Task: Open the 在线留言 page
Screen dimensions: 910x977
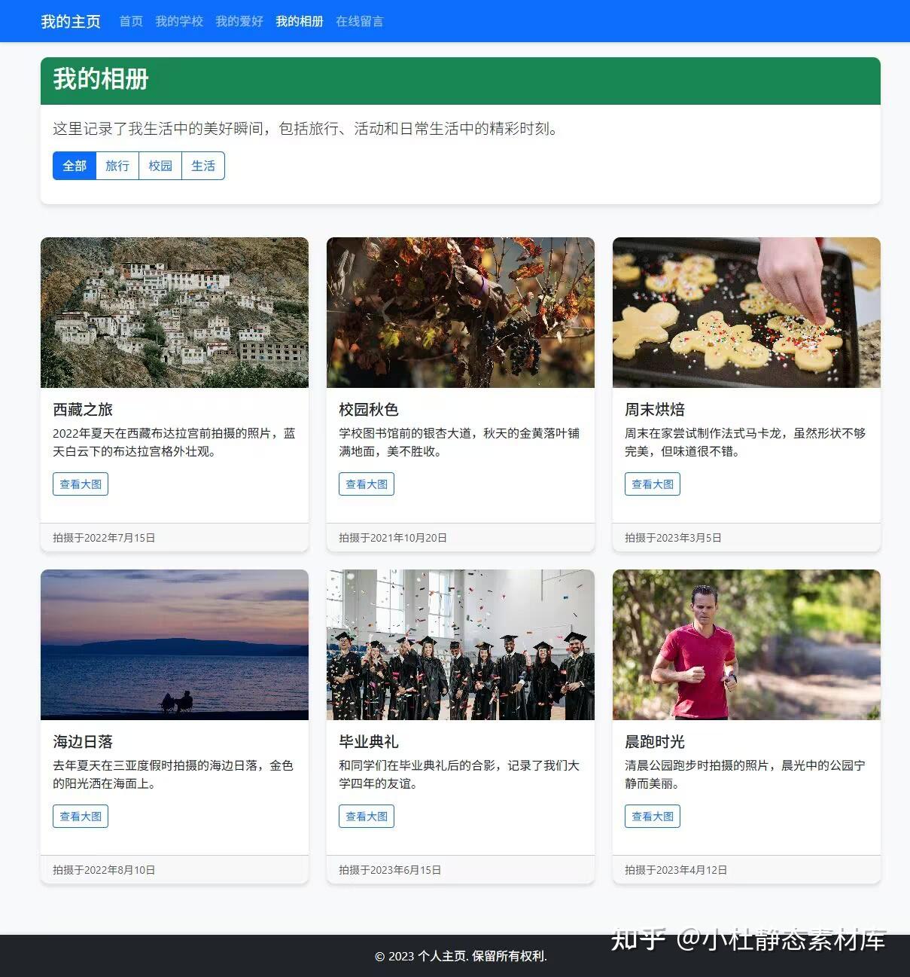Action: pos(359,20)
